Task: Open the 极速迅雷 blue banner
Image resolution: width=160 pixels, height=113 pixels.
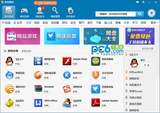Action: coord(62,36)
